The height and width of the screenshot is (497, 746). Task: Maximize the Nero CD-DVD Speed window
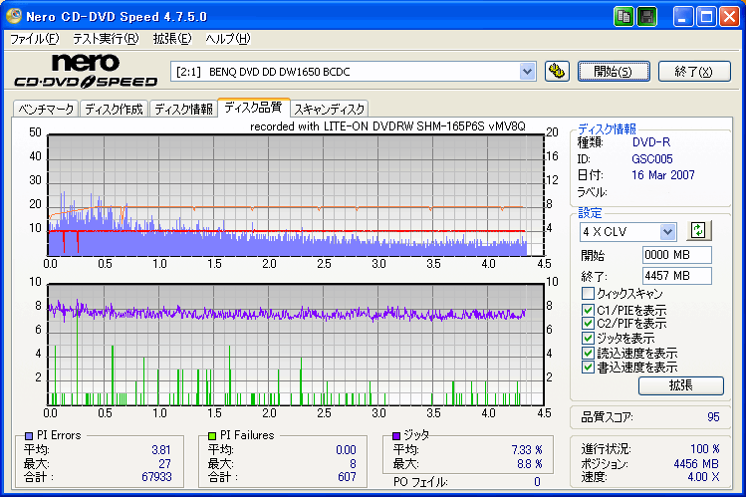coord(706,16)
